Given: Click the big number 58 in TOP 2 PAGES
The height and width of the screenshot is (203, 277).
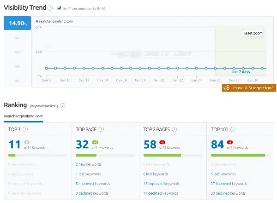Looking at the screenshot, I should pos(150,145).
